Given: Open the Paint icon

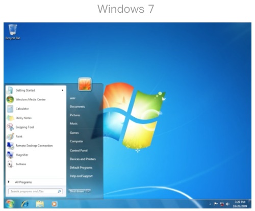Looking at the screenshot, I should tap(10, 136).
